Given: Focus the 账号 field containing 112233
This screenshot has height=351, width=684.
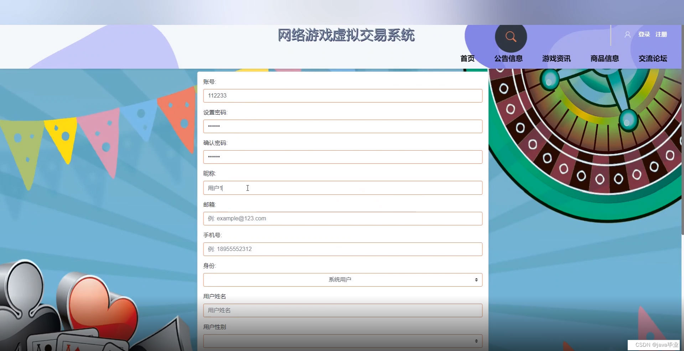Looking at the screenshot, I should tap(343, 96).
